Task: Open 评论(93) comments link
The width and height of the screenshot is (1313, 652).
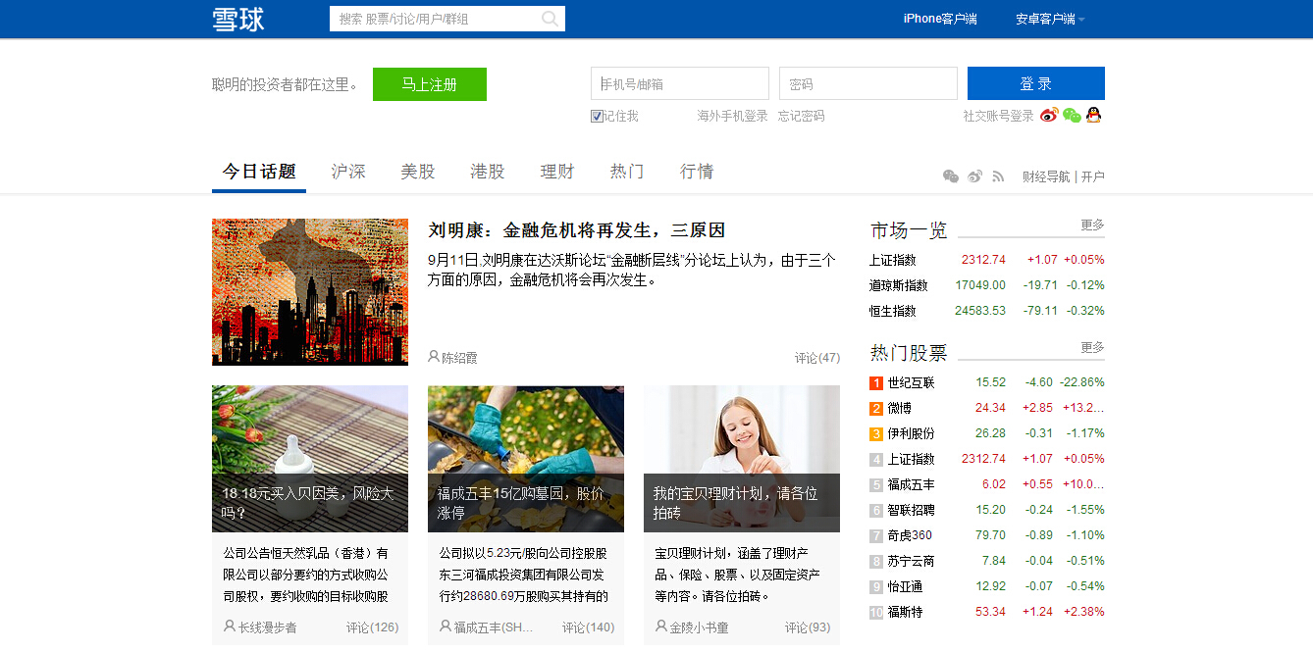Action: point(808,627)
